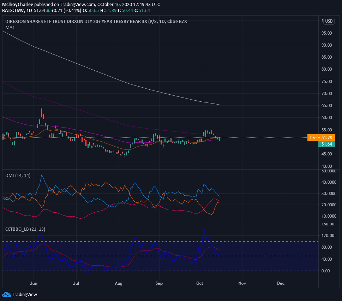Click the 95.00 price axis label
The image size is (342, 301).
327,33
